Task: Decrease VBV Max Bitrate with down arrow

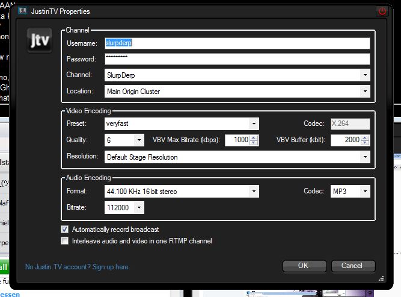Action: [x=254, y=143]
